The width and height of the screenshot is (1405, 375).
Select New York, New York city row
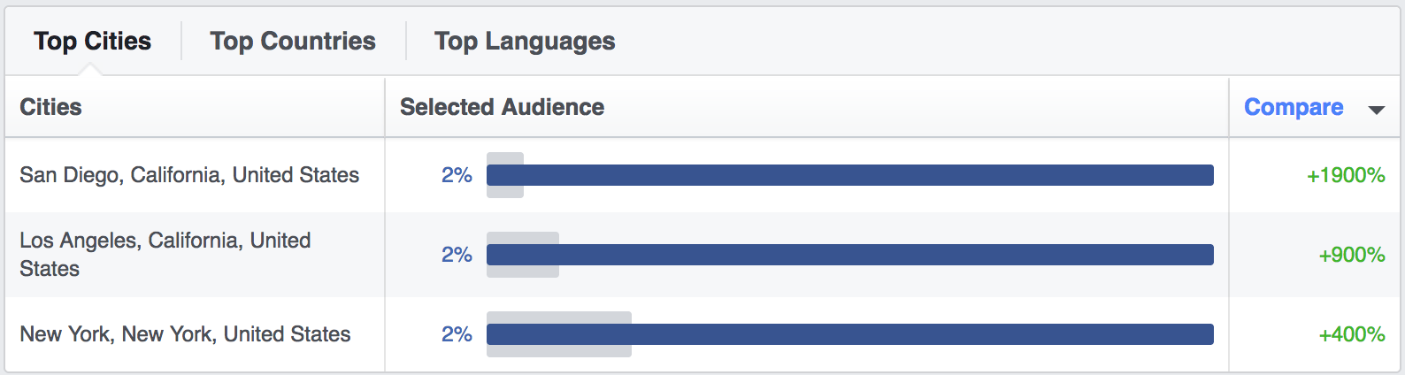pyautogui.click(x=185, y=334)
